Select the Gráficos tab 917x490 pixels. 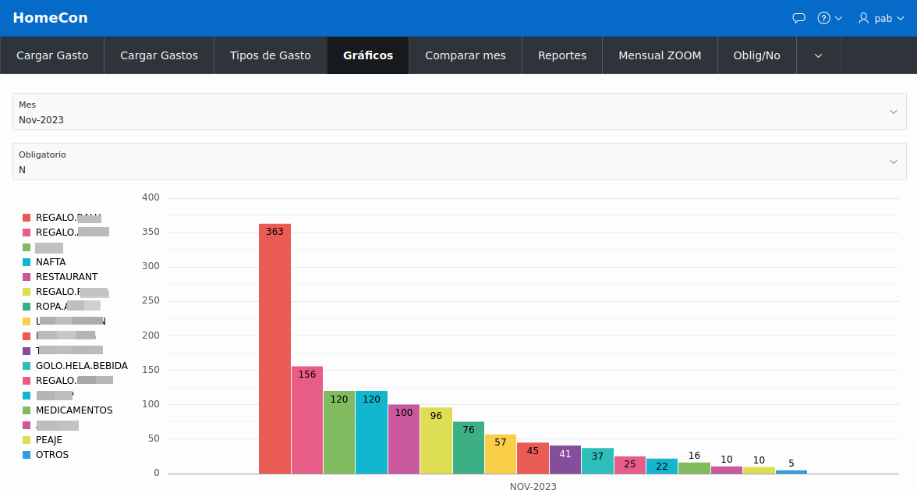367,55
